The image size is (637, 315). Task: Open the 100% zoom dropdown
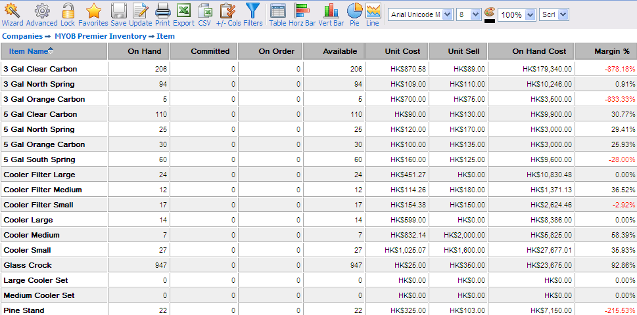(517, 14)
